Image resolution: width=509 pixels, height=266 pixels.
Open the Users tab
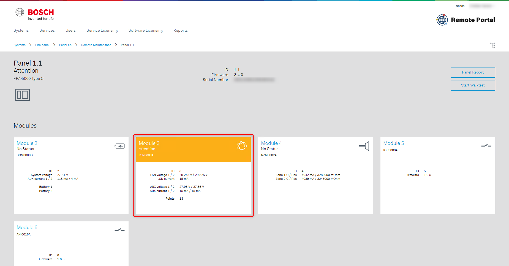click(70, 30)
